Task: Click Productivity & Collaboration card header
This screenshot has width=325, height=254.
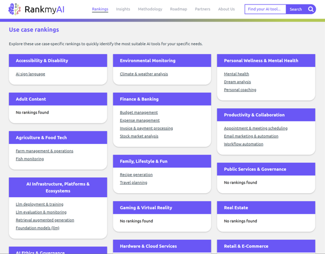Action: point(266,115)
